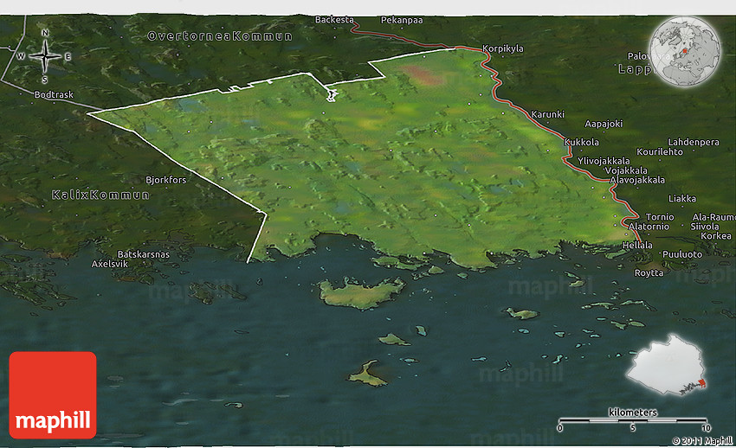
Task: Click the Roytta place label
Action: click(x=649, y=272)
